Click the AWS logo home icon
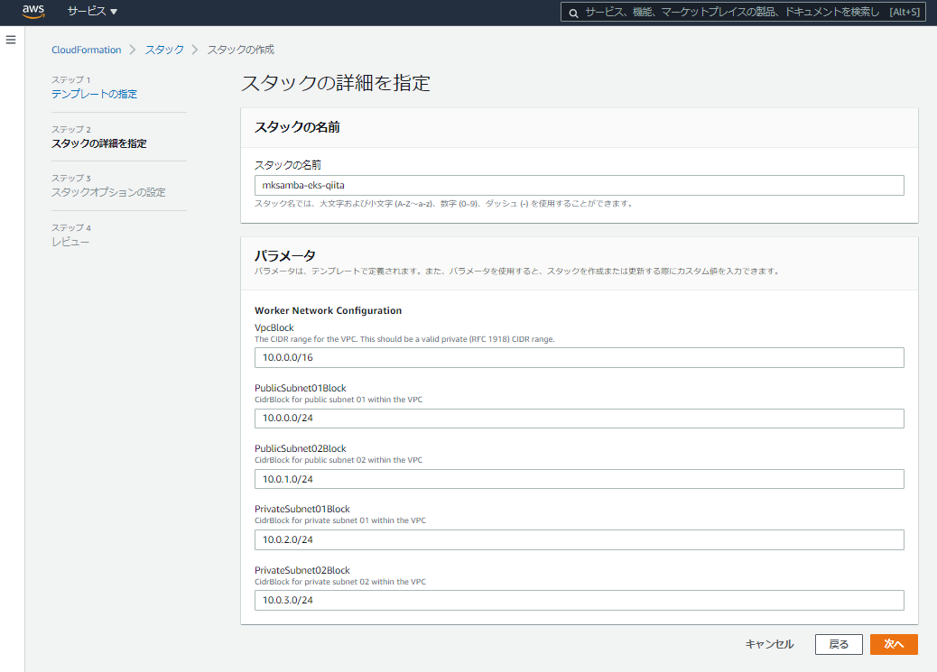937x672 pixels. 33,12
